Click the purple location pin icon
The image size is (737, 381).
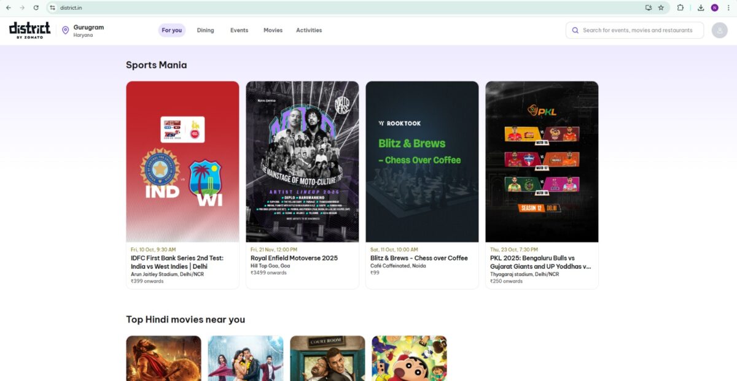[x=66, y=30]
